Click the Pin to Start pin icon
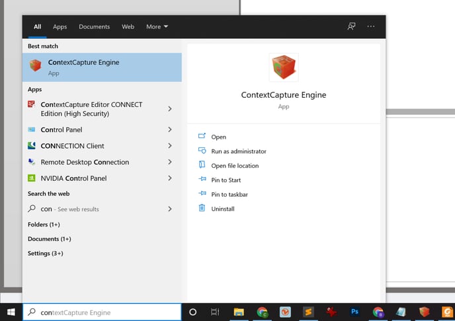This screenshot has height=321, width=455. tap(202, 179)
